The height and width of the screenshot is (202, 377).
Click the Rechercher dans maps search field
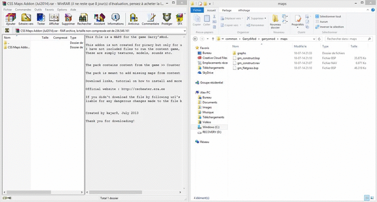click(348, 39)
